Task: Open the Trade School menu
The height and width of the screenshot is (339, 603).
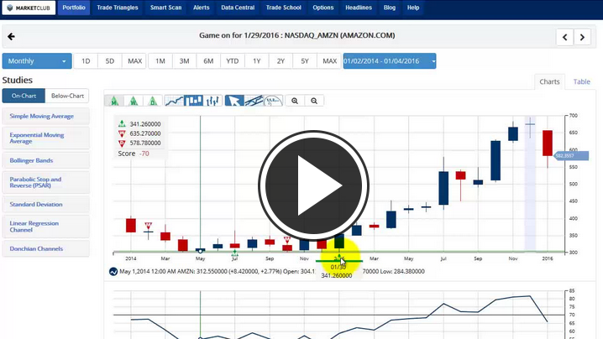Action: coord(283,8)
